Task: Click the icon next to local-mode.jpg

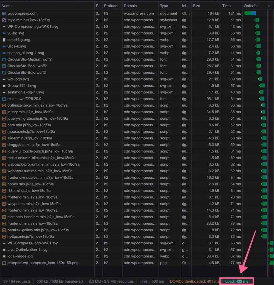Action: (x=4, y=256)
